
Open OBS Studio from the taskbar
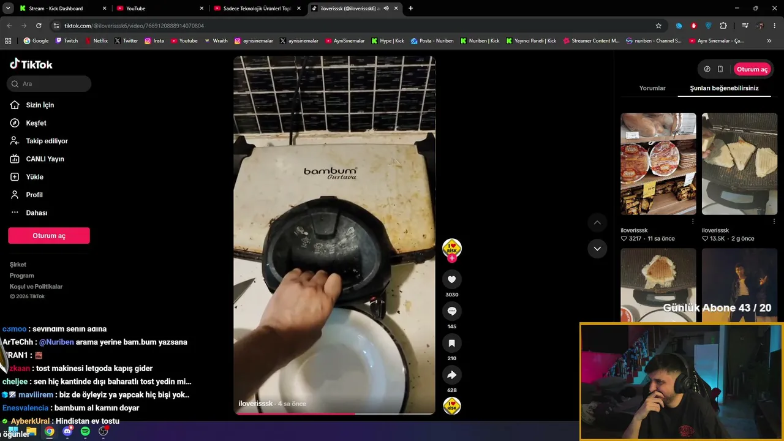(x=104, y=431)
